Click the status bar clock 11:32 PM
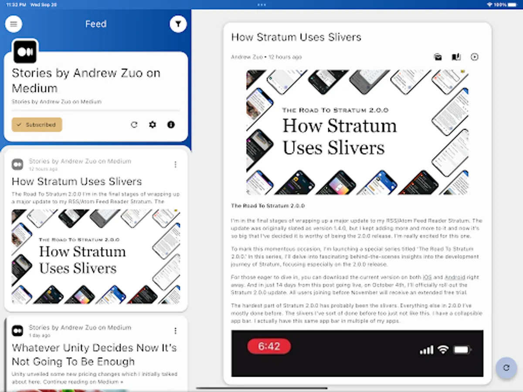The image size is (523, 392). [15, 4]
